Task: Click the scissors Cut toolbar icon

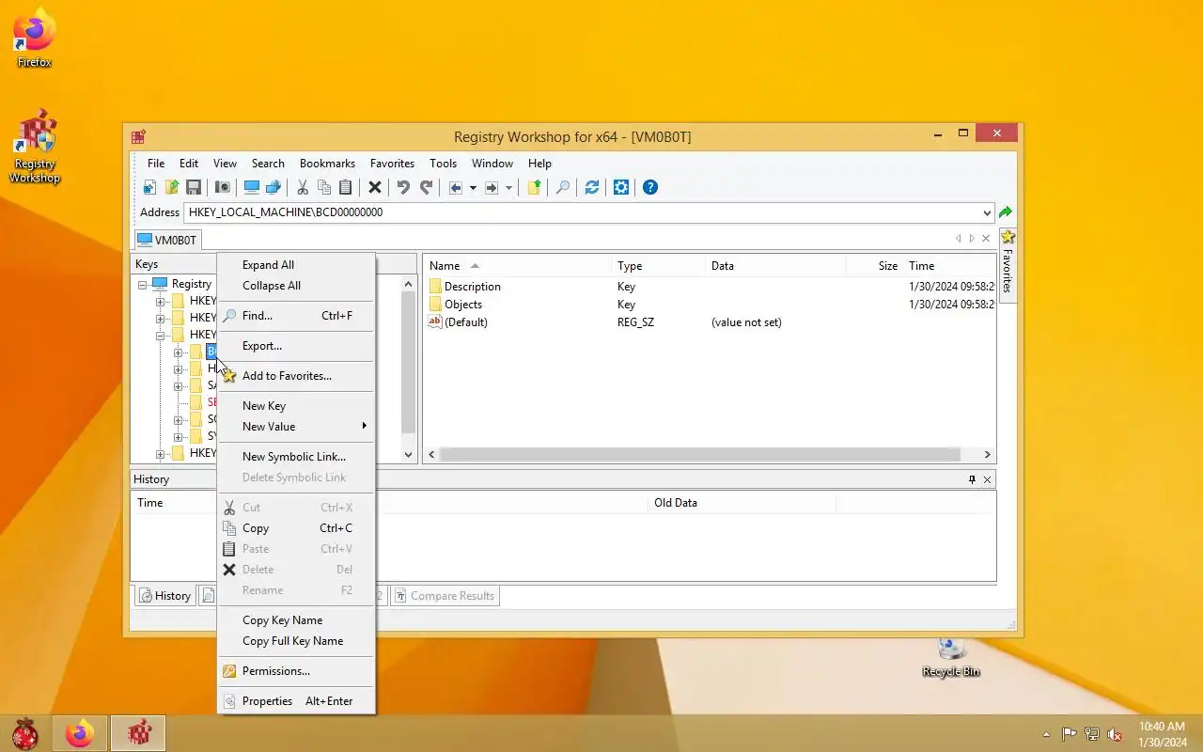Action: click(303, 188)
